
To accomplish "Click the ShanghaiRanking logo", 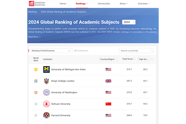I will coord(37,3).
